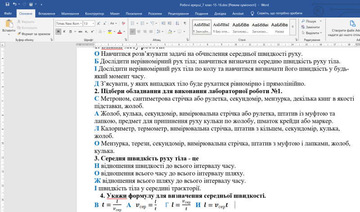Increase paragraph indent

(x=170, y=23)
